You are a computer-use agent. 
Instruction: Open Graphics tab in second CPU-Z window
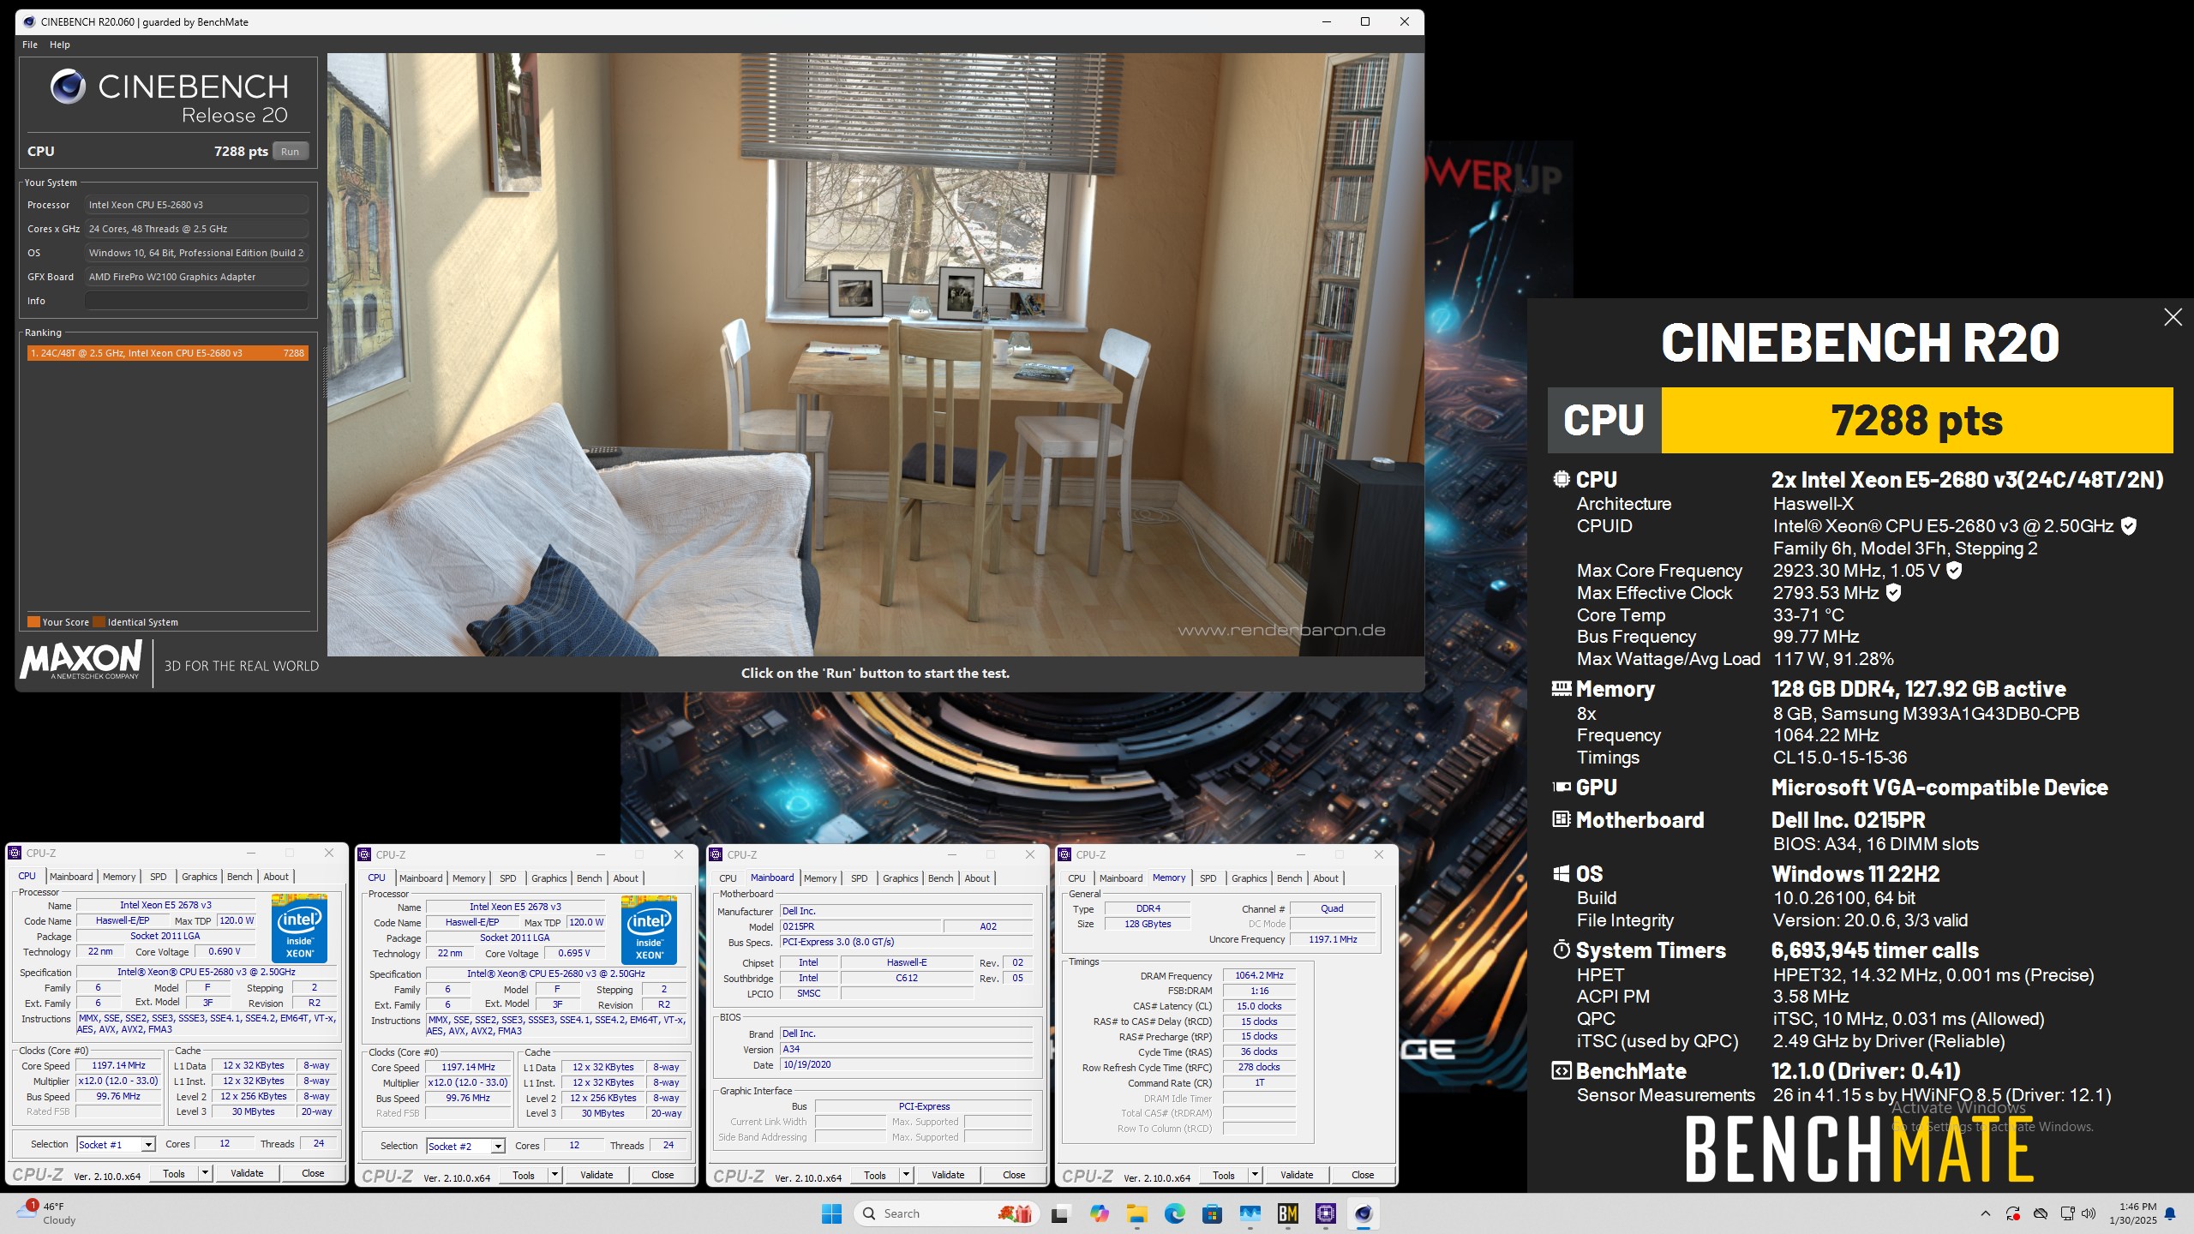549,878
